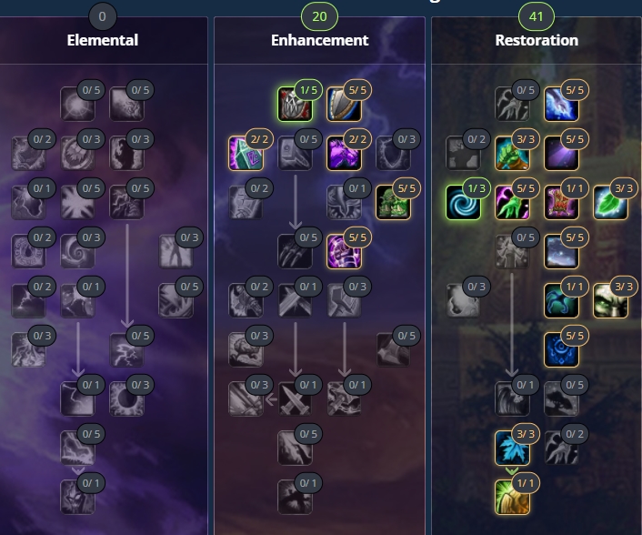Select the Enhancement tree heading

pyautogui.click(x=319, y=40)
